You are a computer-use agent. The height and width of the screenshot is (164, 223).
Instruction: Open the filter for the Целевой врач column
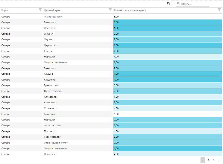pos(110,10)
